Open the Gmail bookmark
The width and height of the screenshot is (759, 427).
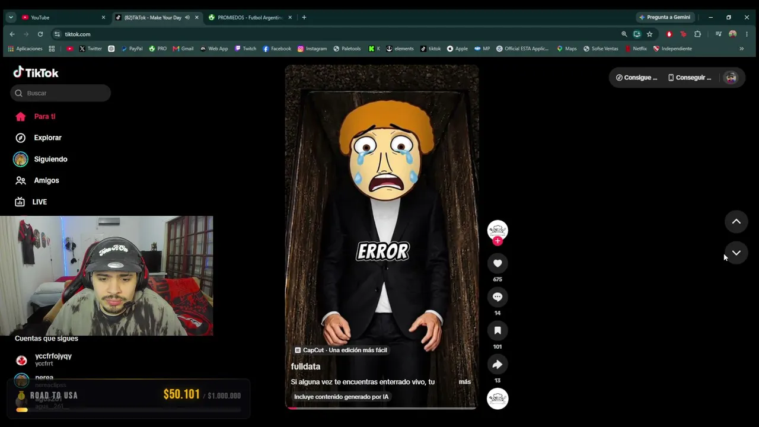click(x=183, y=49)
